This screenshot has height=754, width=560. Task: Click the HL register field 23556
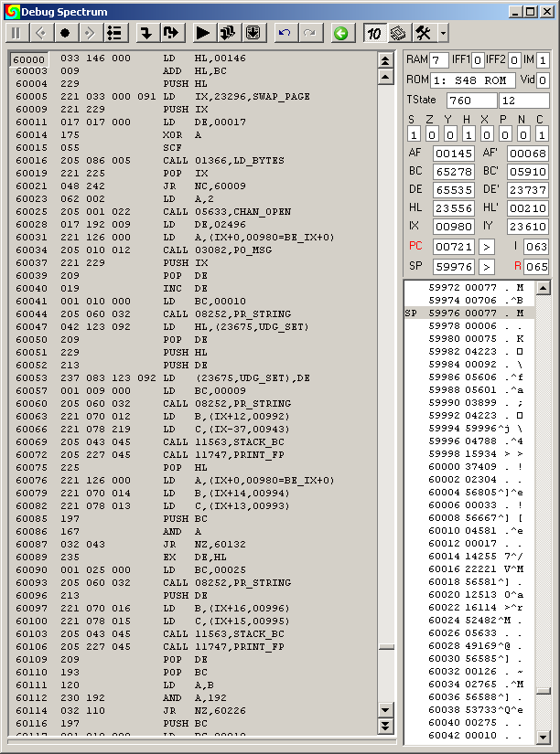[x=454, y=208]
